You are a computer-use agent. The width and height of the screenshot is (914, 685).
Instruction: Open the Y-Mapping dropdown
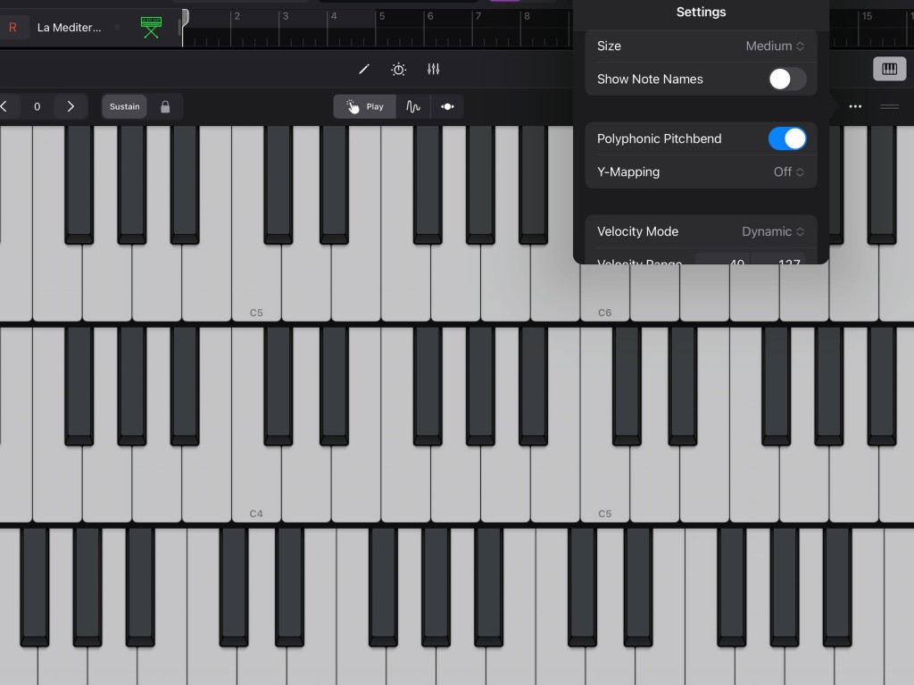click(x=788, y=172)
